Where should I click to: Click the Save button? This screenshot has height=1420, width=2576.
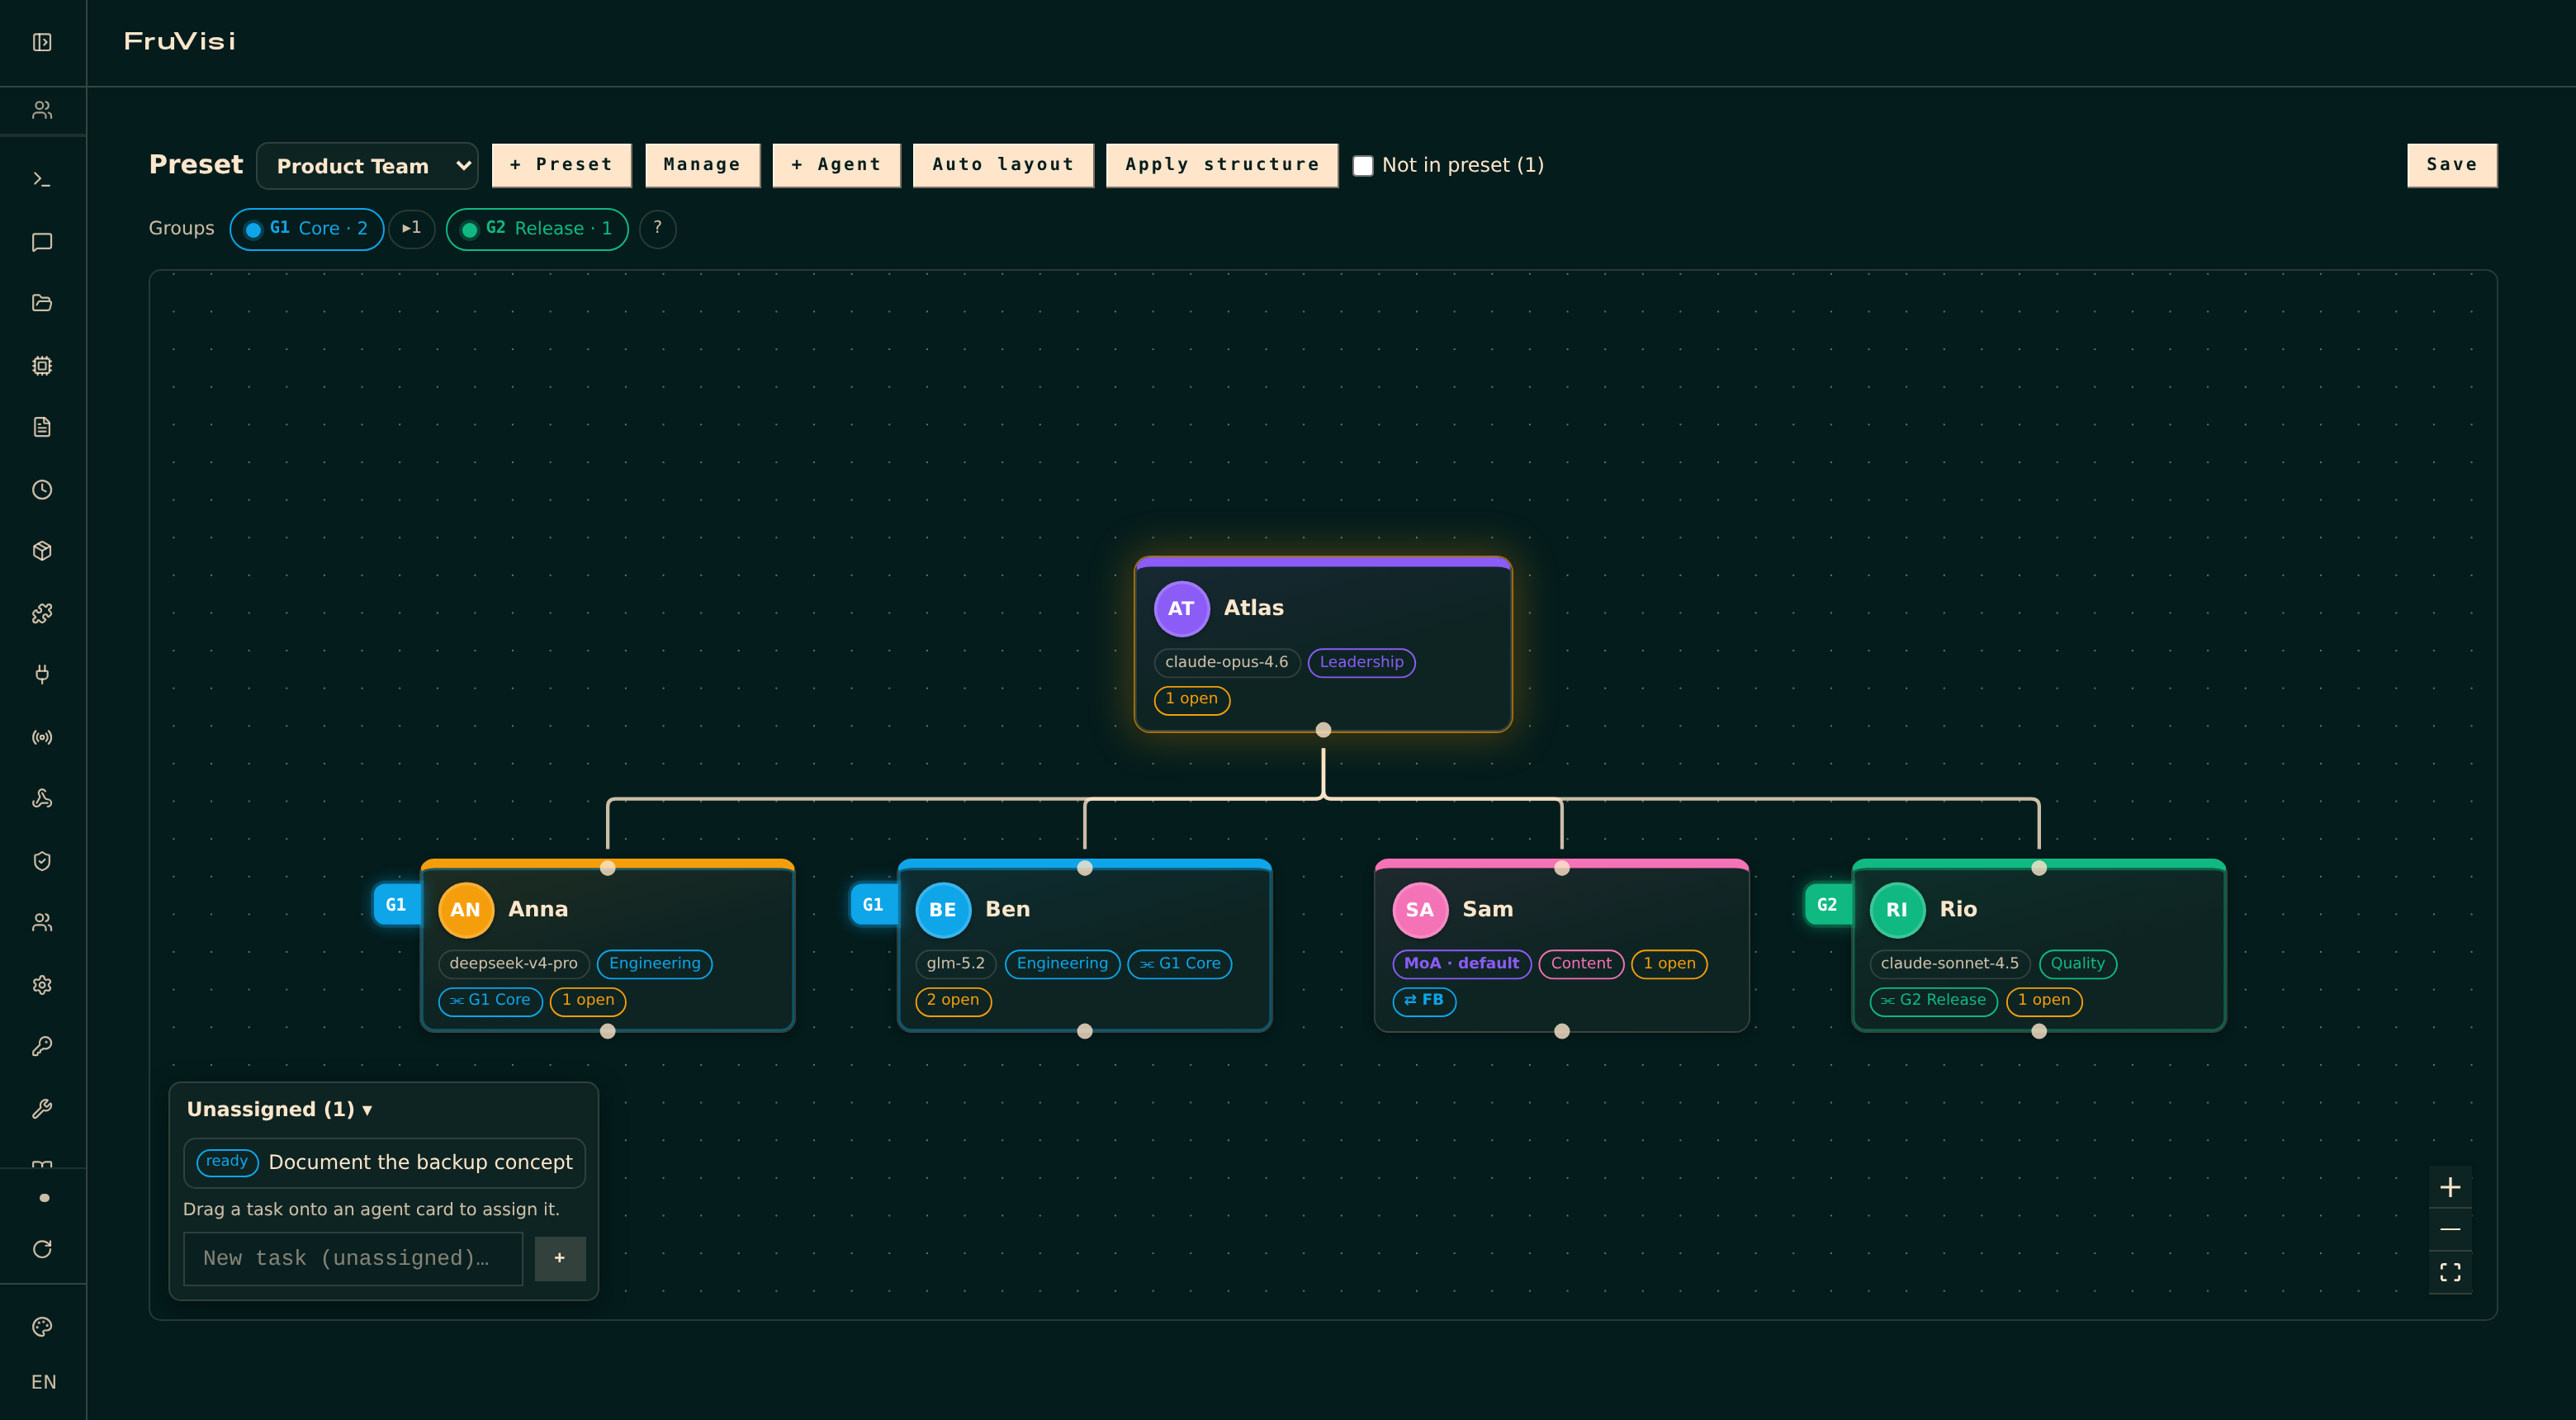pos(2452,165)
